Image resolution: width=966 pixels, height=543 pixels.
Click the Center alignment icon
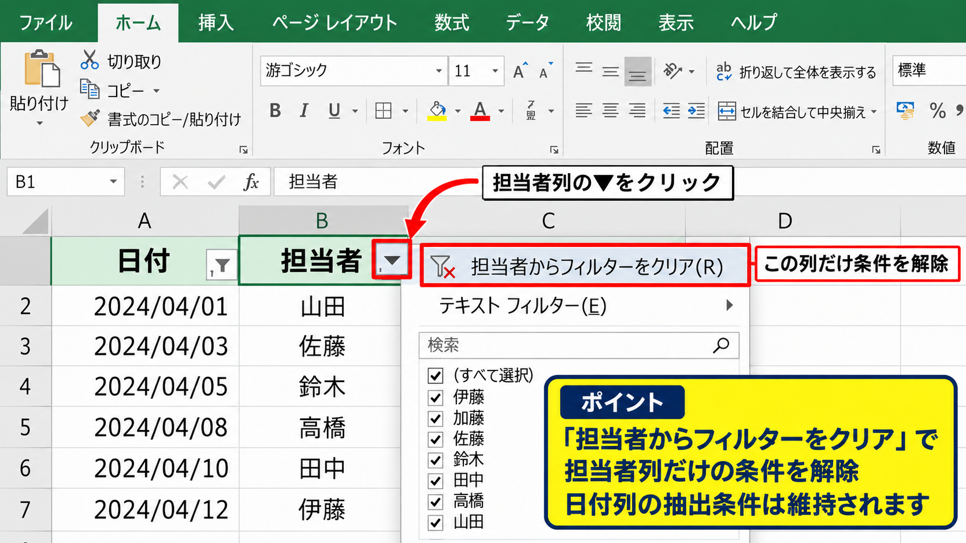pyautogui.click(x=611, y=110)
